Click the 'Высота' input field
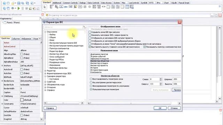This screenshot has height=125, width=223. (177, 84)
